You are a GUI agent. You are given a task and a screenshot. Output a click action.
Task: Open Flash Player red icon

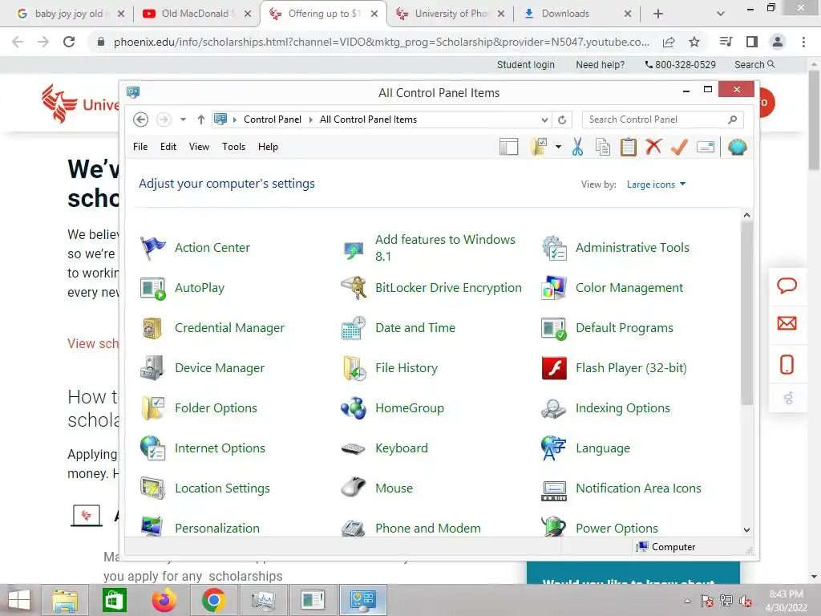pos(554,368)
